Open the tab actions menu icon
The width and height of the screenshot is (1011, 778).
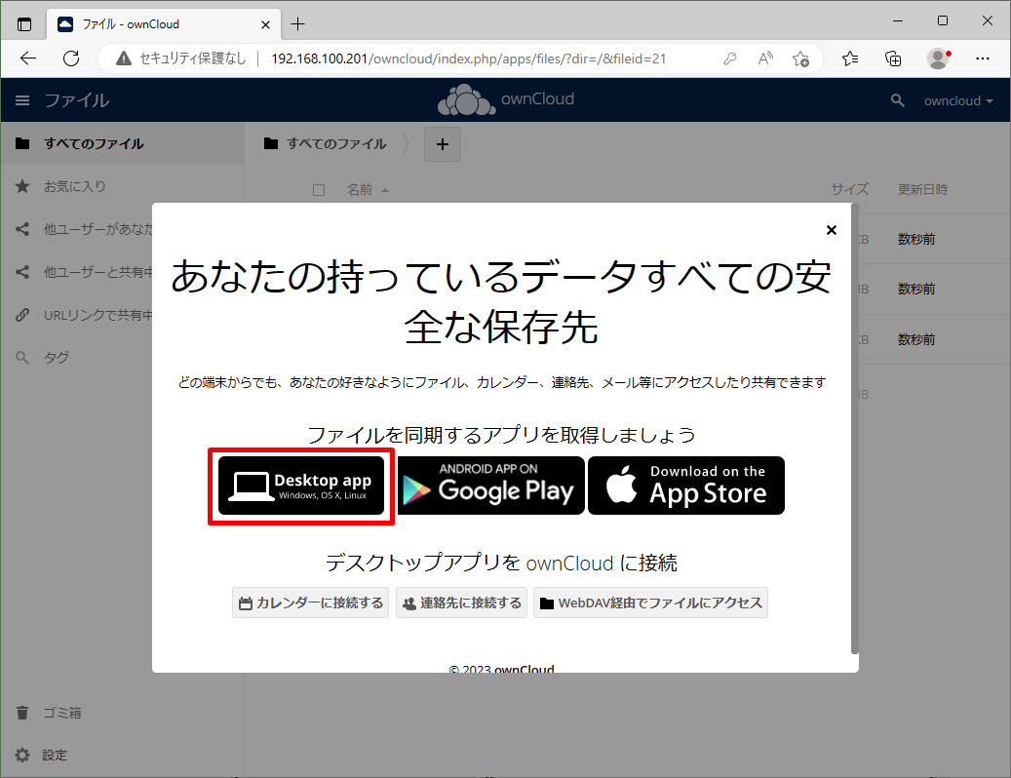tap(23, 24)
